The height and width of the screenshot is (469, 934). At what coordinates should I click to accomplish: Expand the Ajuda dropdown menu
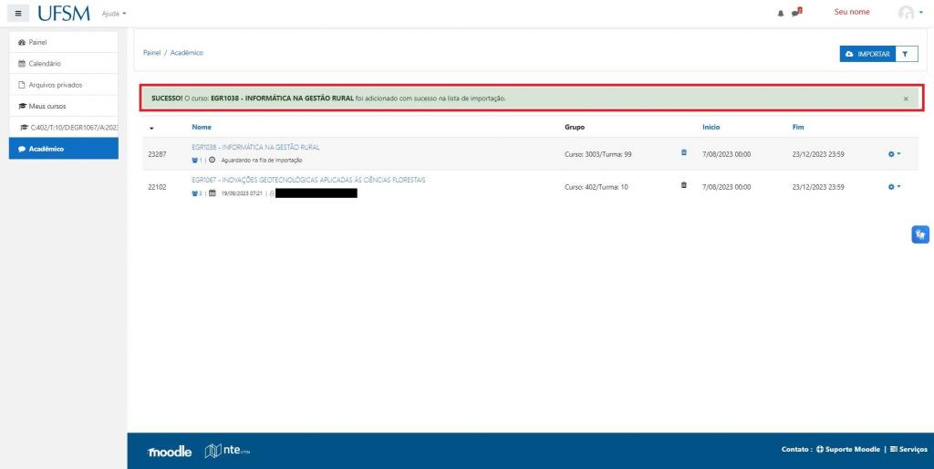(113, 14)
